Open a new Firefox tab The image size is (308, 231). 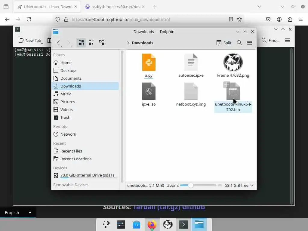pyautogui.click(x=155, y=7)
